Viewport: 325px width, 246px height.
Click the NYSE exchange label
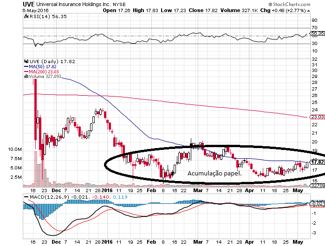tap(119, 4)
